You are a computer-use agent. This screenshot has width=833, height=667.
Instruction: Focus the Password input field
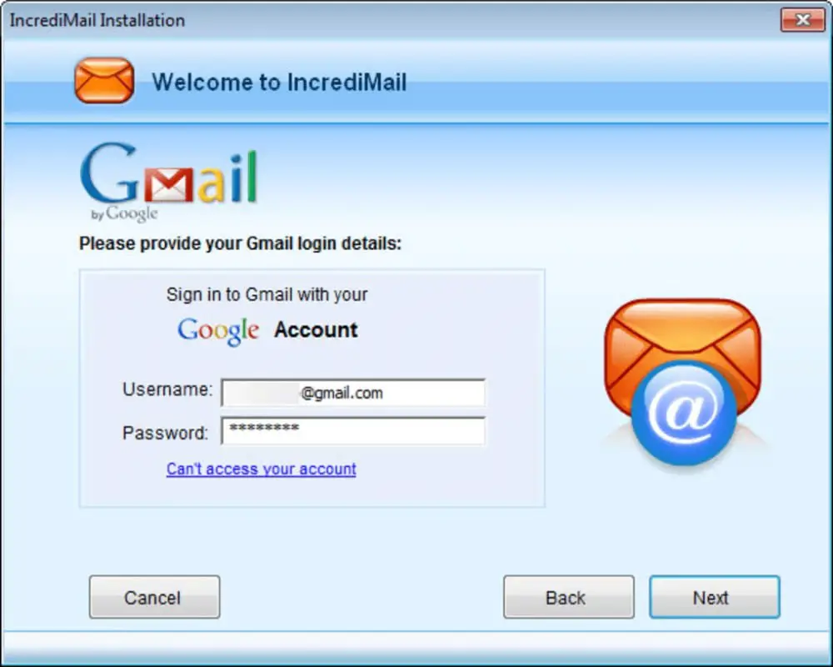click(353, 430)
